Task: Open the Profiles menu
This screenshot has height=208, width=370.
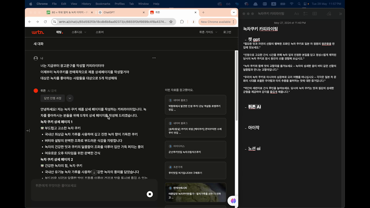Action: [x=120, y=4]
